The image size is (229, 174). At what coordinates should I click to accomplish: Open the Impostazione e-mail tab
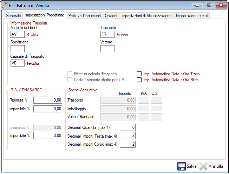192,16
